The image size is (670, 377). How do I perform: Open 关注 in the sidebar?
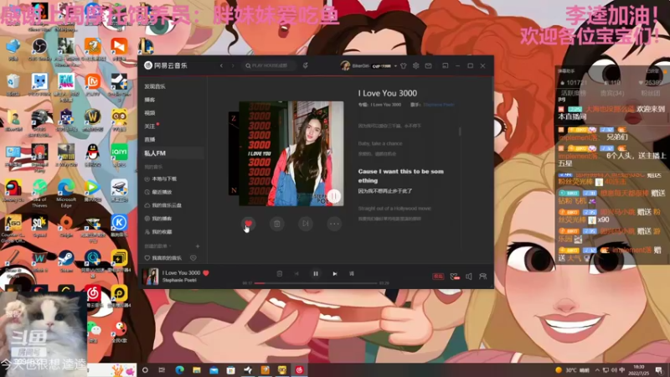coord(150,127)
